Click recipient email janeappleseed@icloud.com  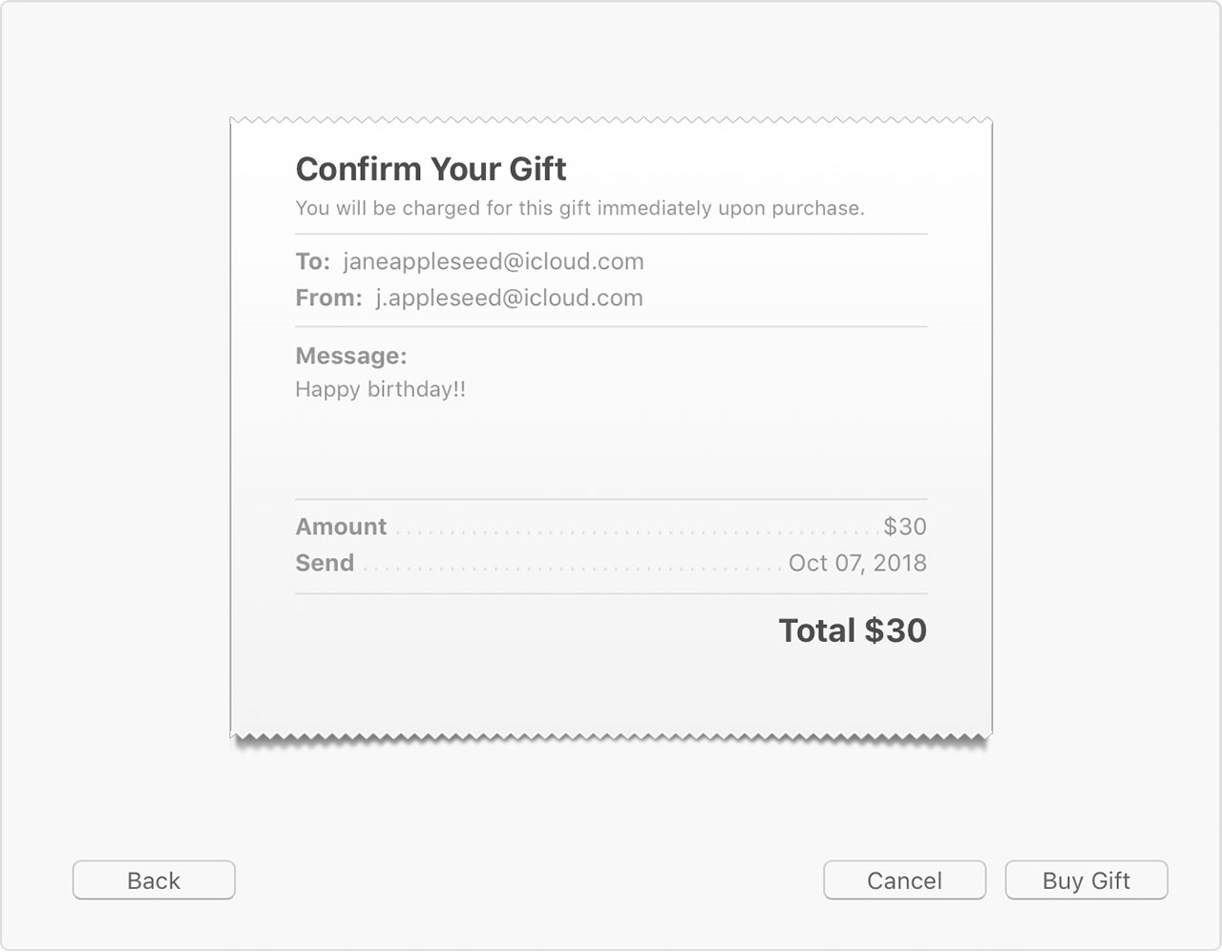point(494,261)
